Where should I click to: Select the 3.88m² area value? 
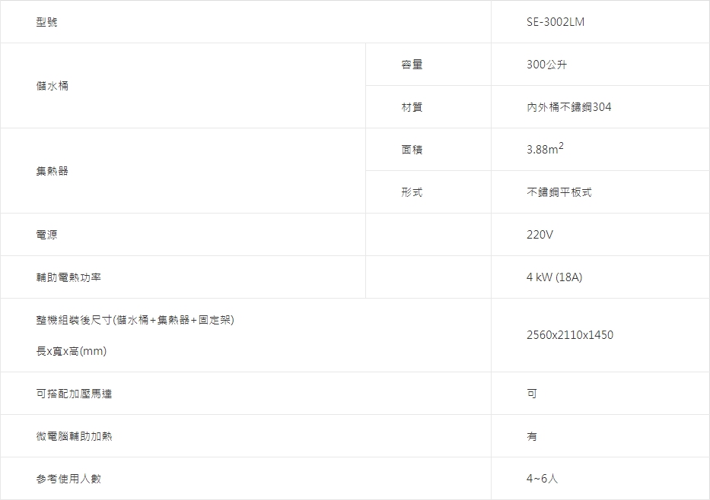(545, 150)
